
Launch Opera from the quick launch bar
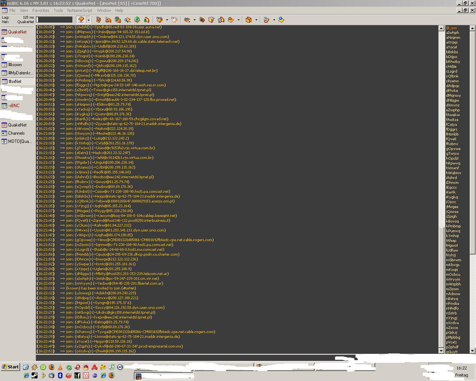[x=77, y=367]
